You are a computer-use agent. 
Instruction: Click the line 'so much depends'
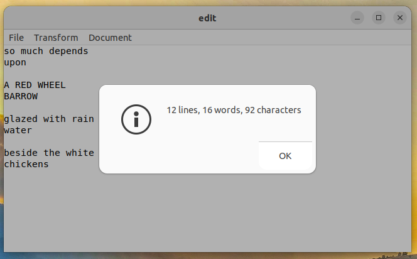tap(46, 51)
